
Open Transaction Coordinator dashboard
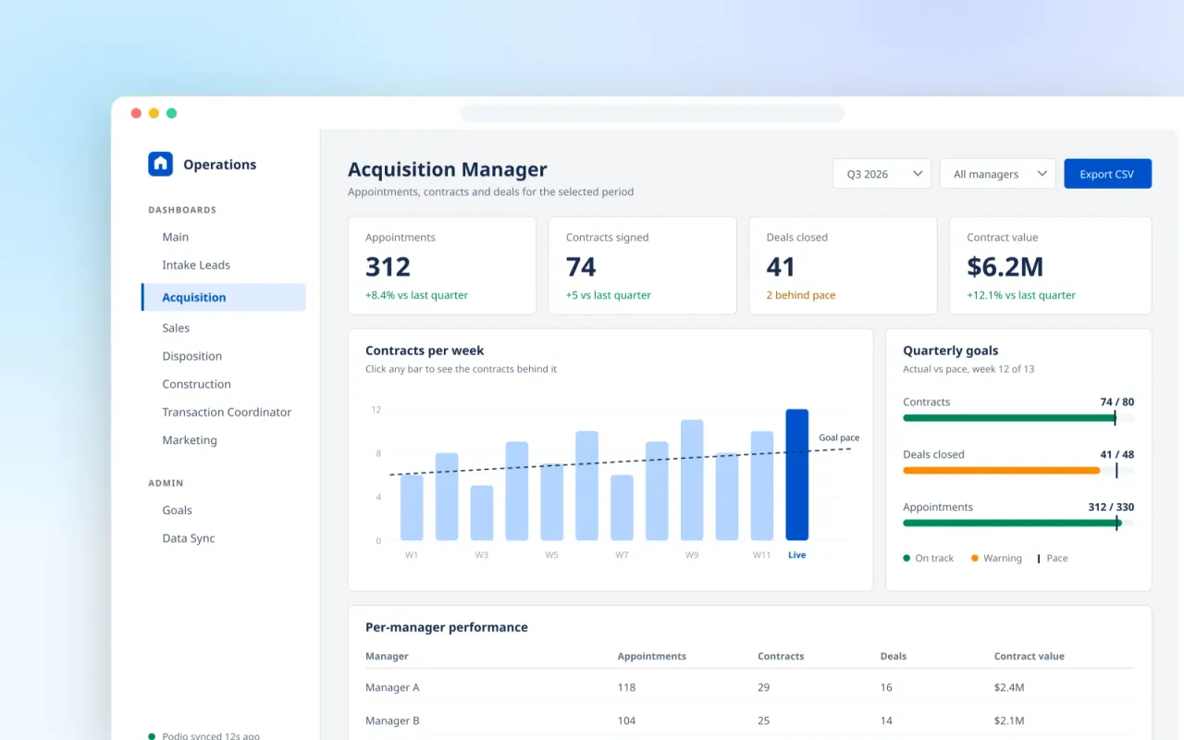point(227,412)
